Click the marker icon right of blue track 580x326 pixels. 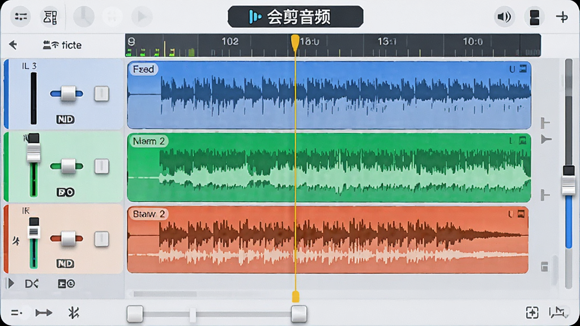pyautogui.click(x=545, y=123)
